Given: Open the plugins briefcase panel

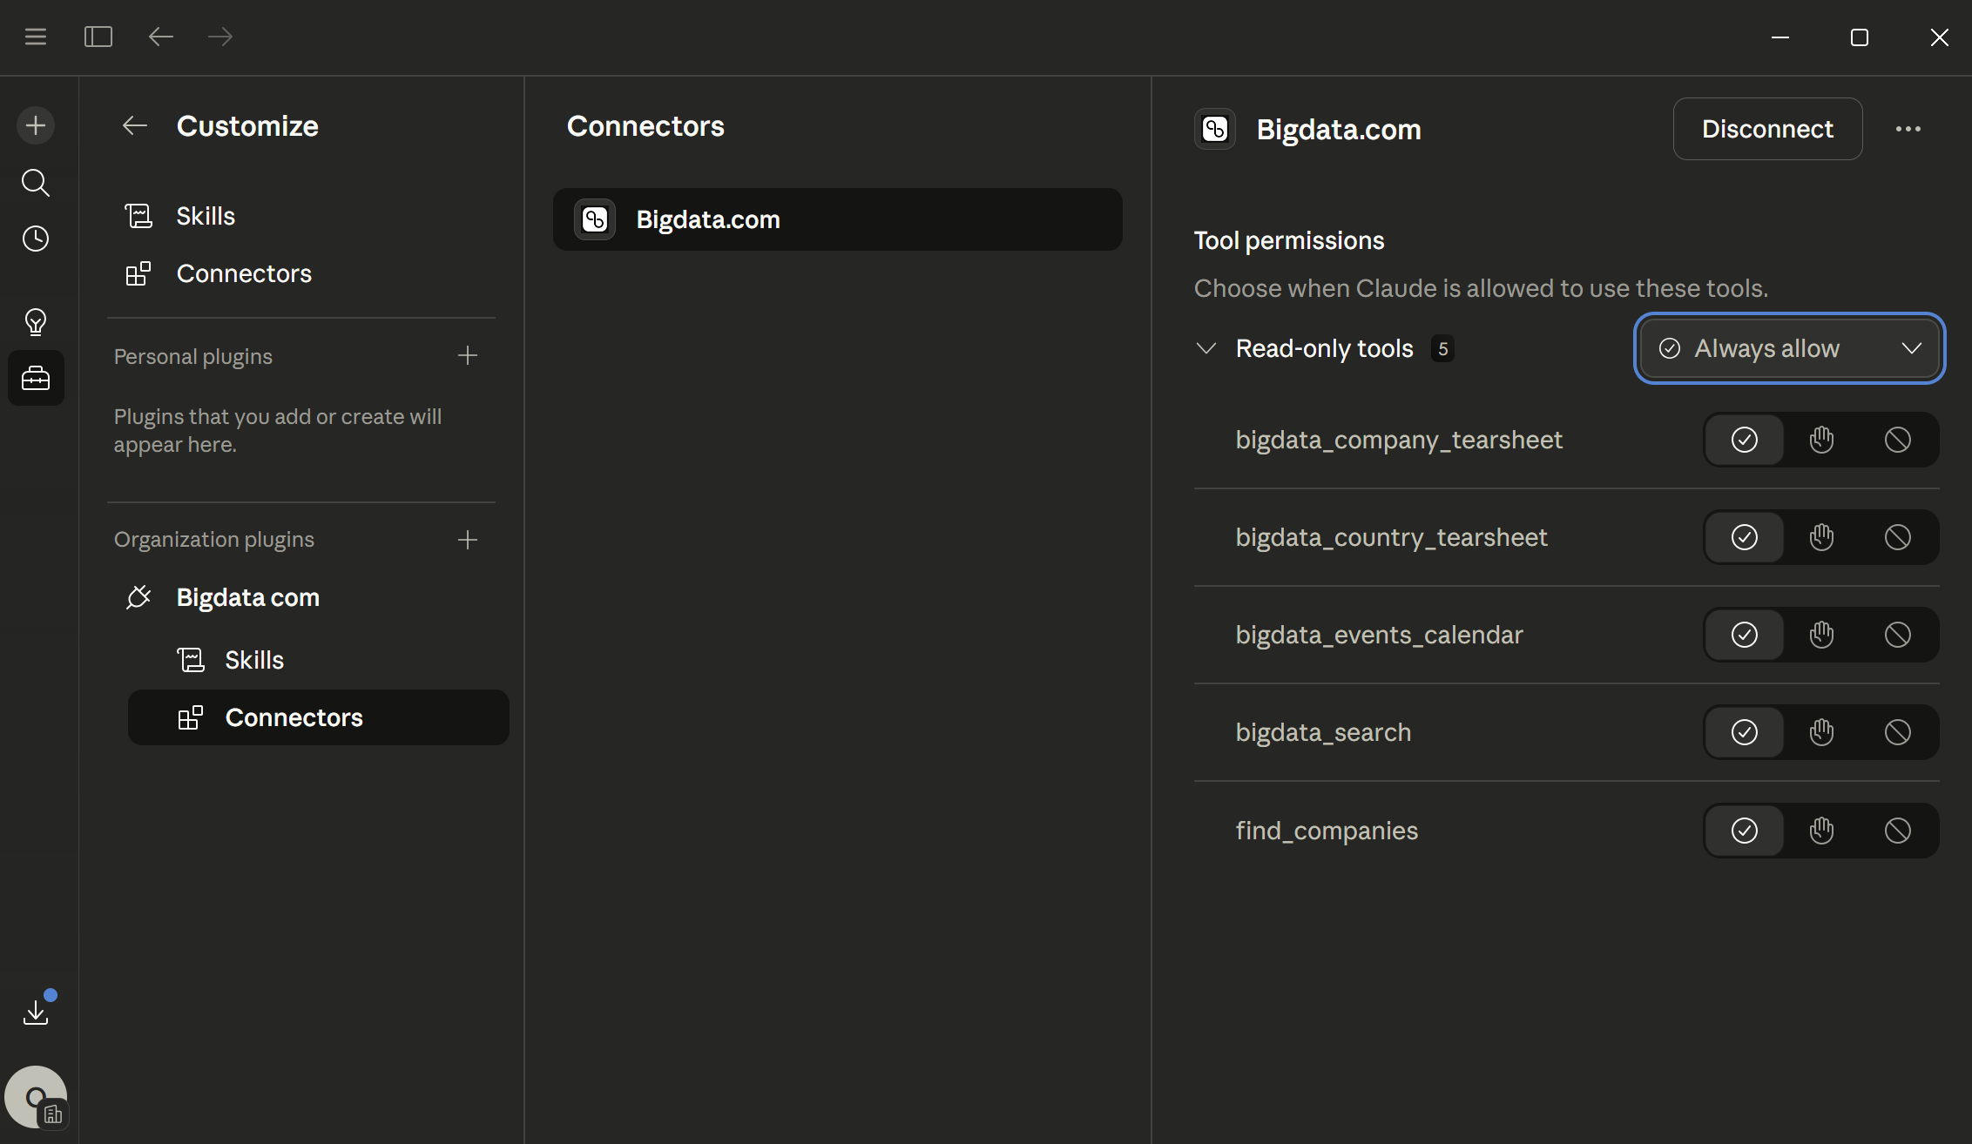Looking at the screenshot, I should (x=36, y=377).
